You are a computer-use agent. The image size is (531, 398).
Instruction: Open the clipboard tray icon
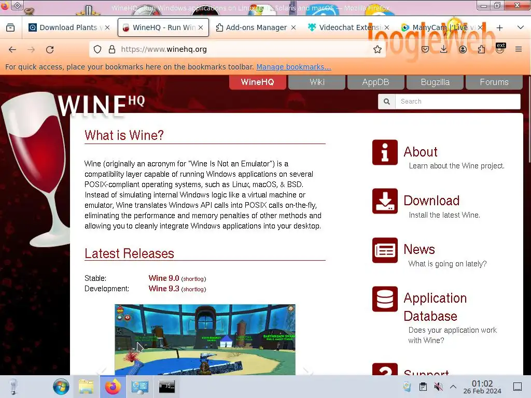pos(423,387)
